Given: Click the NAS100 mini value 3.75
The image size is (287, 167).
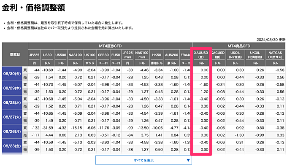Looking at the screenshot, I should coord(145,135).
